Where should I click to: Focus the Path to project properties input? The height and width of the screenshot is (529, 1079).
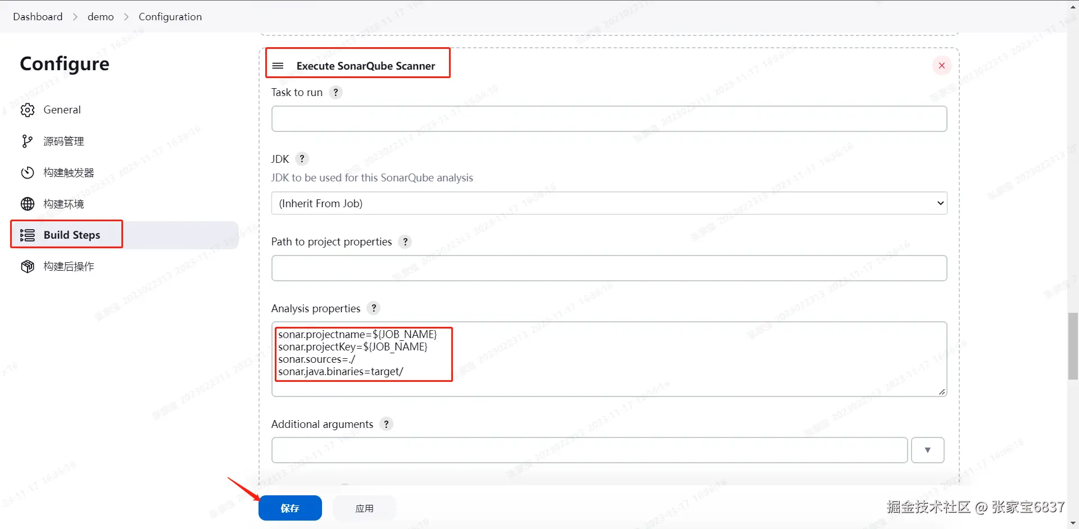[609, 268]
